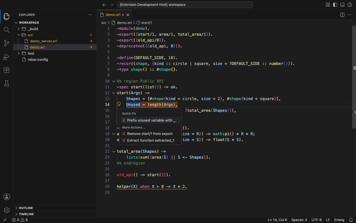Click line number 29 in gutter
The image size is (356, 223).
click(x=107, y=192)
